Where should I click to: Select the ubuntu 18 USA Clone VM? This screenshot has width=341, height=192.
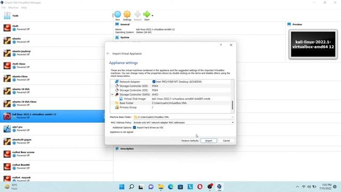[56, 103]
